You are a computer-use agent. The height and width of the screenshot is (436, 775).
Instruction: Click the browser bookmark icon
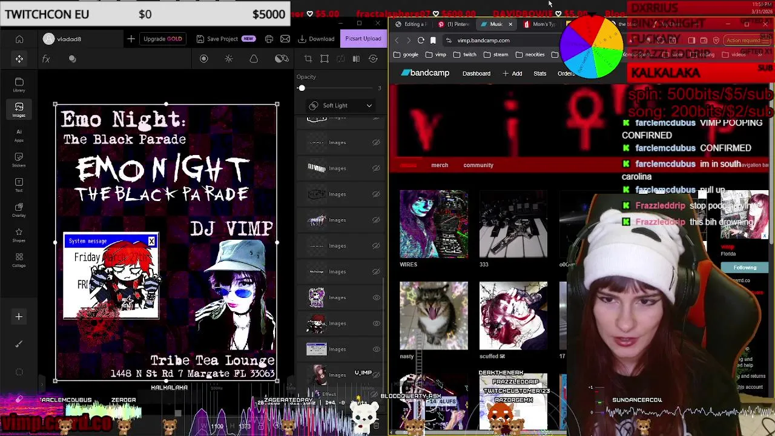433,41
